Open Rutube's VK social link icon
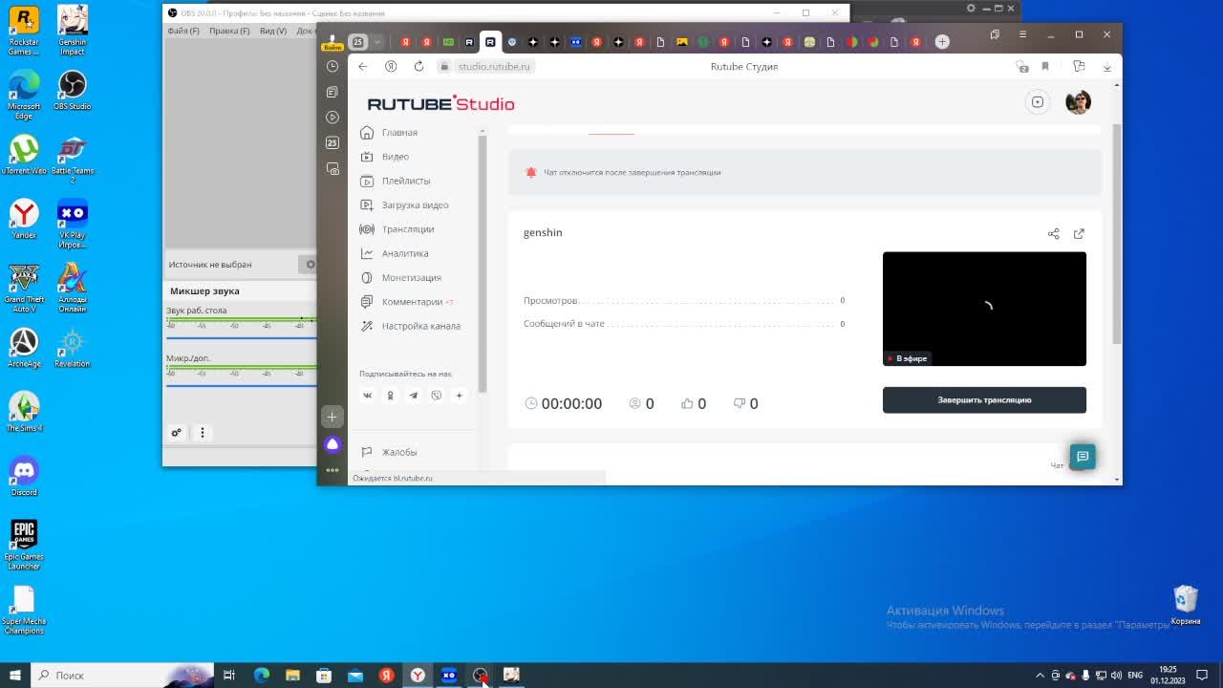Image resolution: width=1223 pixels, height=688 pixels. coord(367,396)
